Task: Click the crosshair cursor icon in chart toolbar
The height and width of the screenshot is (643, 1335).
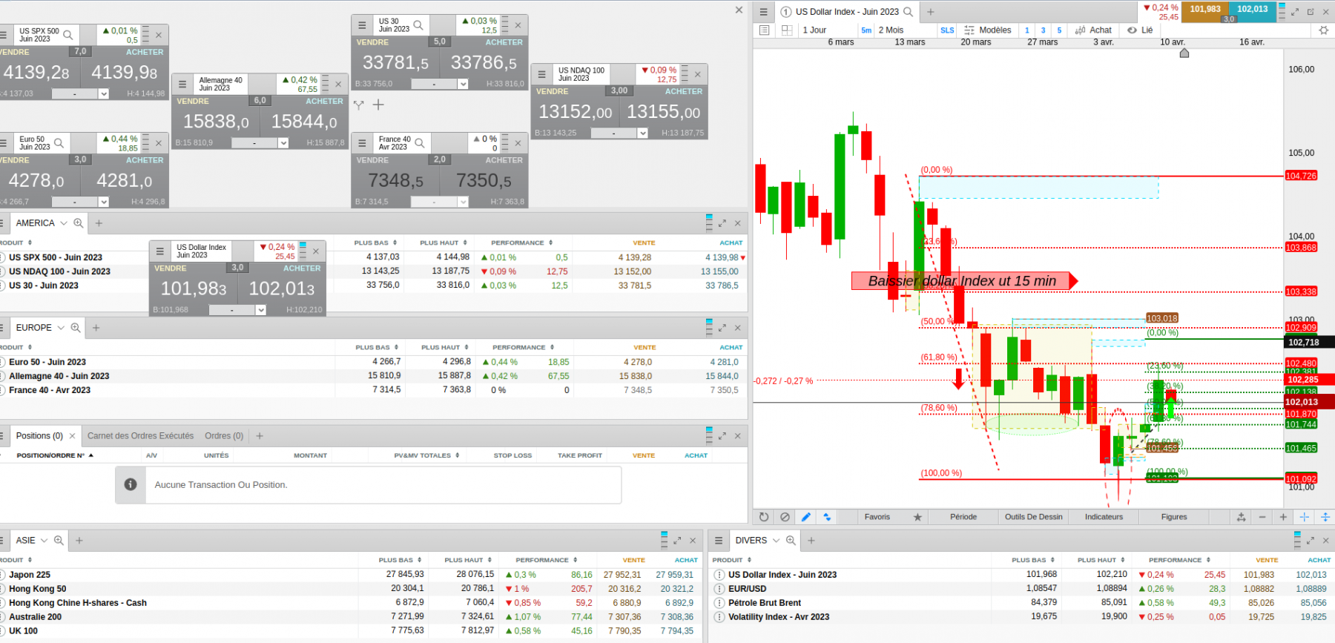Action: click(x=1305, y=517)
